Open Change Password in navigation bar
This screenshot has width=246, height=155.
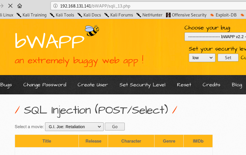point(45,85)
